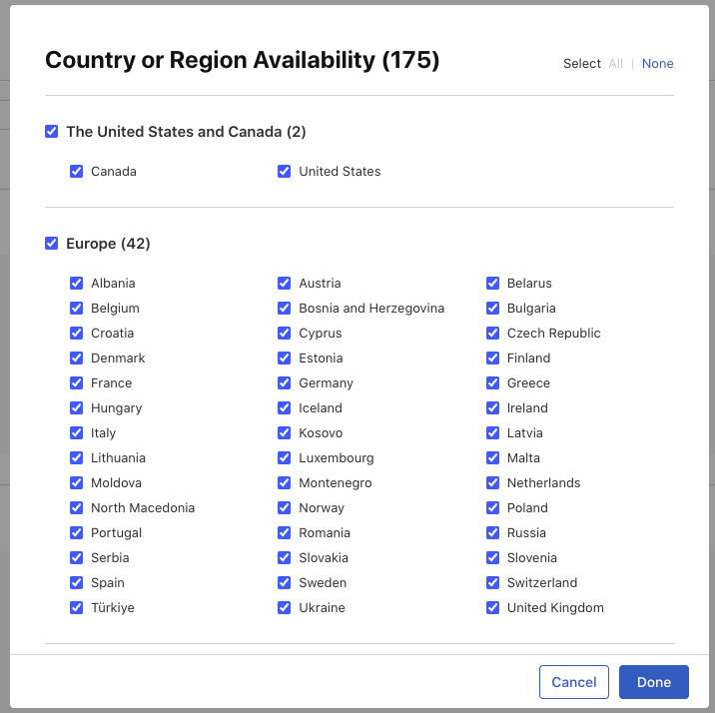This screenshot has width=715, height=713.
Task: Uncheck the Canada checkbox
Action: (x=77, y=172)
